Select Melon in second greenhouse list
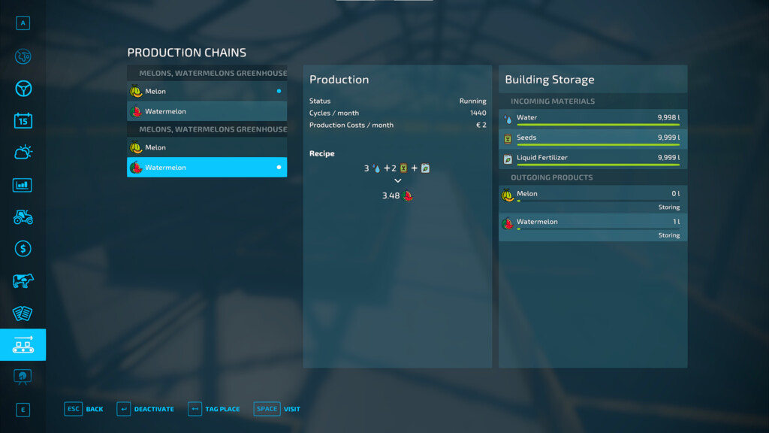The width and height of the screenshot is (769, 433). point(207,147)
